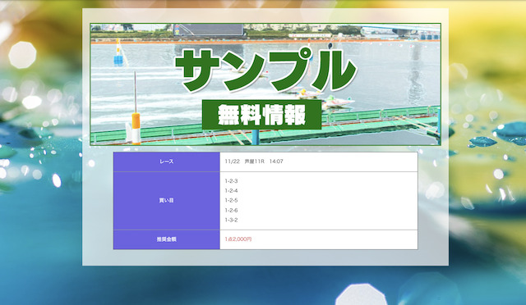Viewport: 526px width, 305px height.
Task: Click the bridge in the banner's upper right
Action: 401,30
